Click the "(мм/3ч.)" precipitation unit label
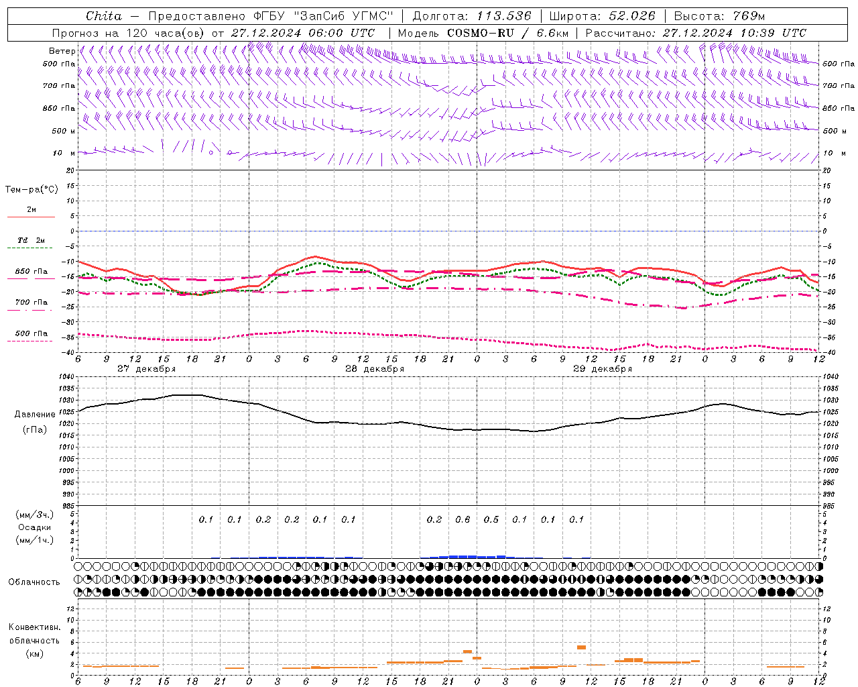 (35, 515)
